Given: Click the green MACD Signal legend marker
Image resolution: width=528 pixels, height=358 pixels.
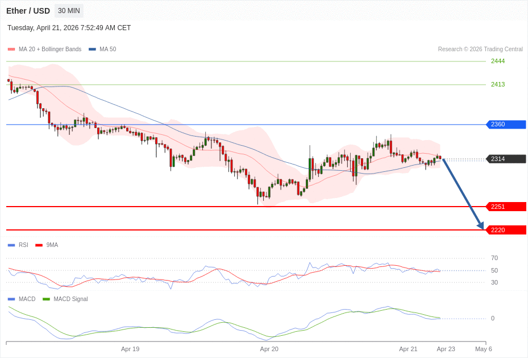Looking at the screenshot, I should pos(46,299).
